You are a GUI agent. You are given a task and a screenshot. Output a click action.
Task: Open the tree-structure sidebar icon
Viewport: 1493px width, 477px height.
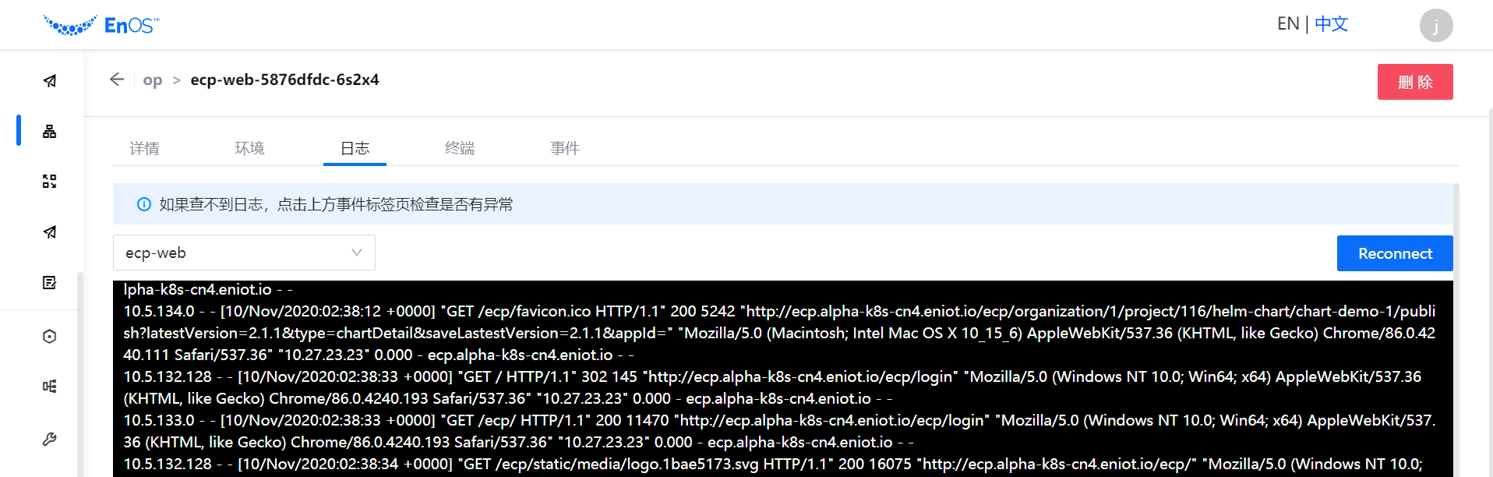(x=50, y=387)
